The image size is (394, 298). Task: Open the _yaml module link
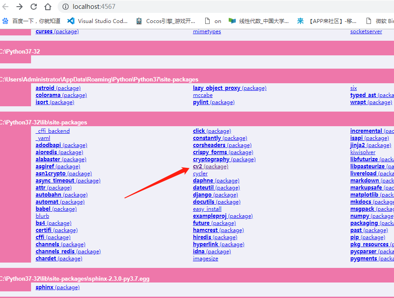click(43, 138)
